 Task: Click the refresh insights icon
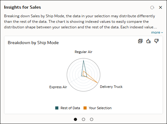[152, 7]
